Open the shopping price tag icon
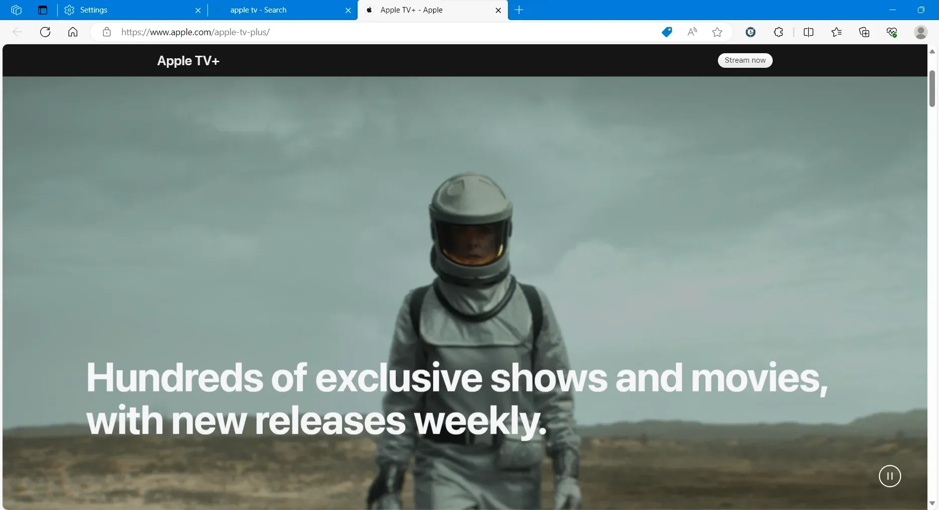The image size is (939, 510). tap(667, 32)
